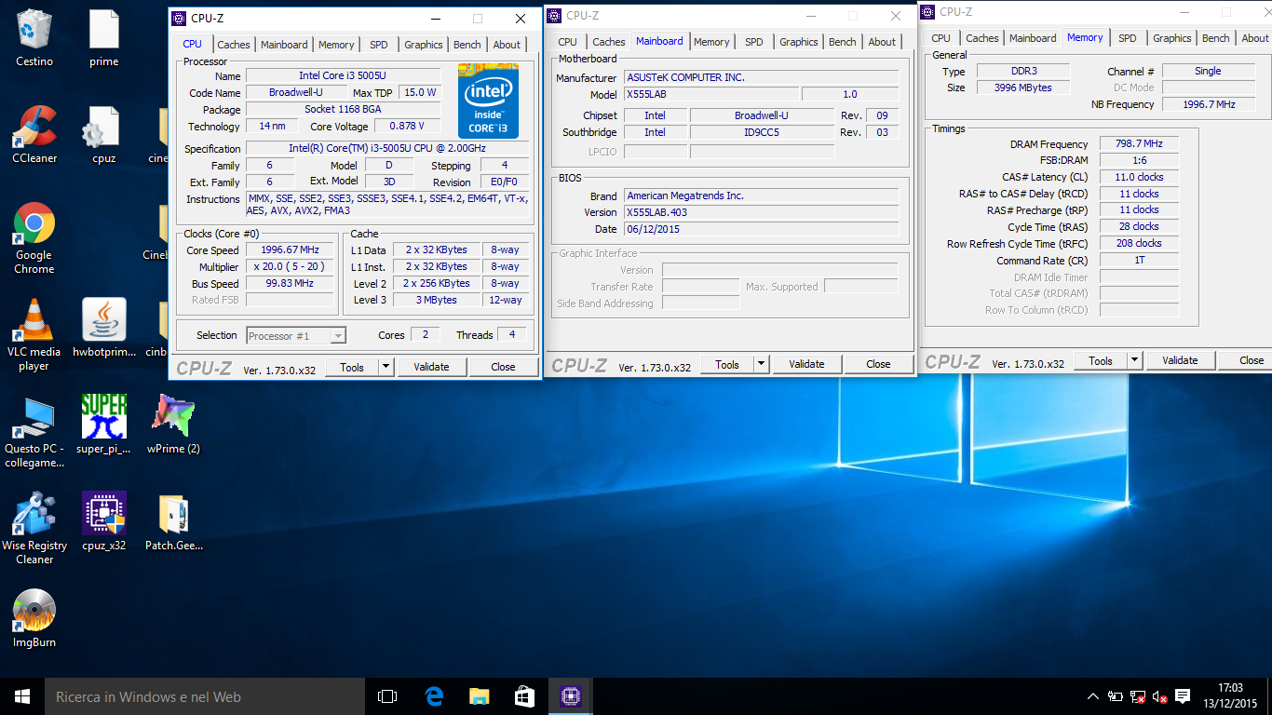1272x715 pixels.
Task: Launch CCleaner from the desktop
Action: [34, 135]
